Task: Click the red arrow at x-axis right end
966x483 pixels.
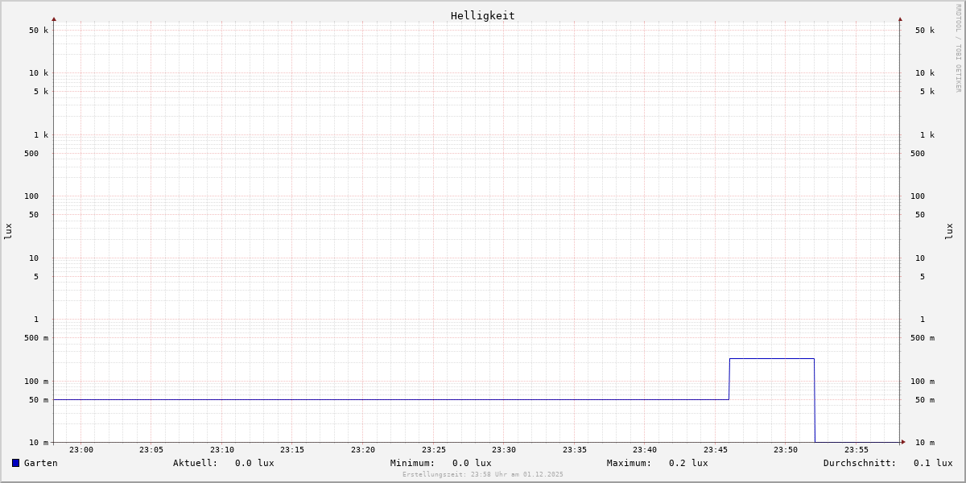Action: tap(903, 442)
